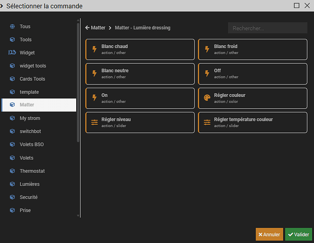Confirm with the Valider button
Image resolution: width=314 pixels, height=243 pixels.
click(298, 234)
